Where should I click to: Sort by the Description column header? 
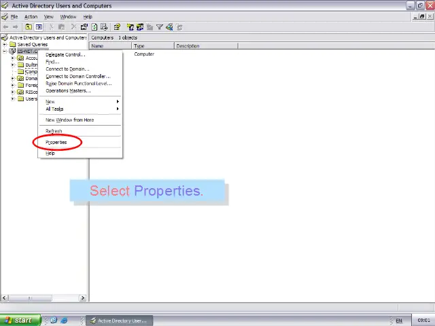[206, 46]
